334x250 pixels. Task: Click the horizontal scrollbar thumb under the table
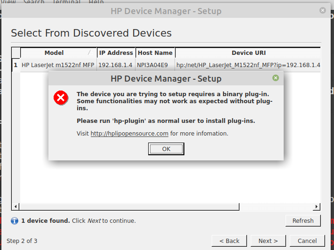click(x=129, y=206)
